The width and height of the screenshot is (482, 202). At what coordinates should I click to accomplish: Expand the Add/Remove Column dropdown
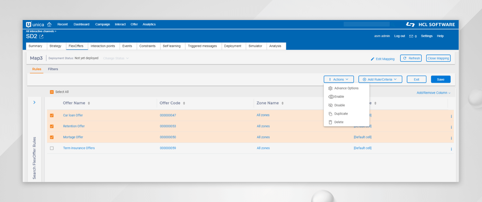[x=433, y=93]
